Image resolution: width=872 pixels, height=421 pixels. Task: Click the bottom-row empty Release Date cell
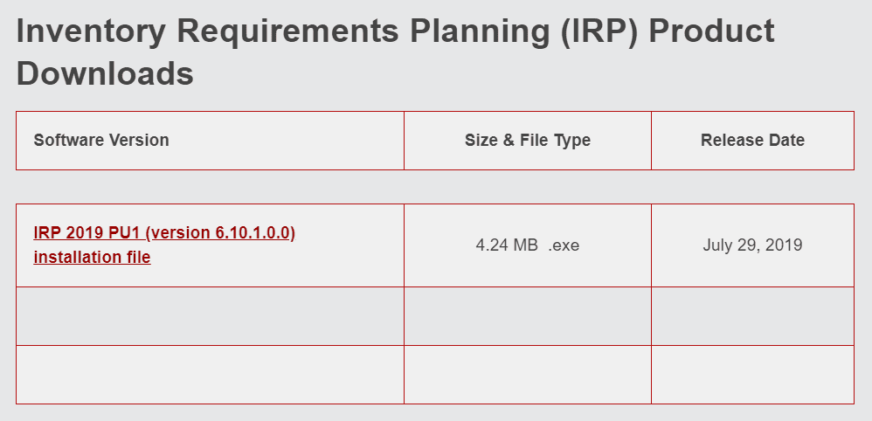pos(752,375)
